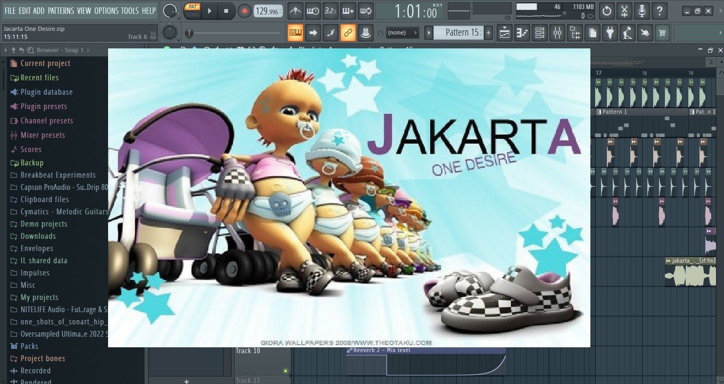The height and width of the screenshot is (384, 724).
Task: Open the shopping cart content library
Action: point(662,33)
